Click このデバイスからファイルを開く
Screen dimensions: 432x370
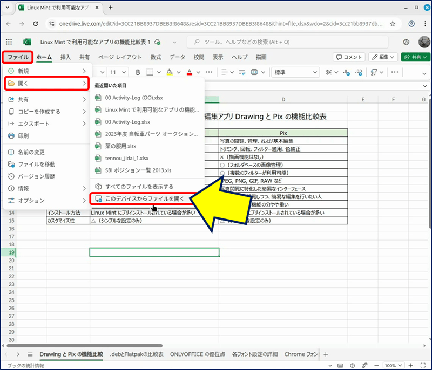tap(145, 198)
